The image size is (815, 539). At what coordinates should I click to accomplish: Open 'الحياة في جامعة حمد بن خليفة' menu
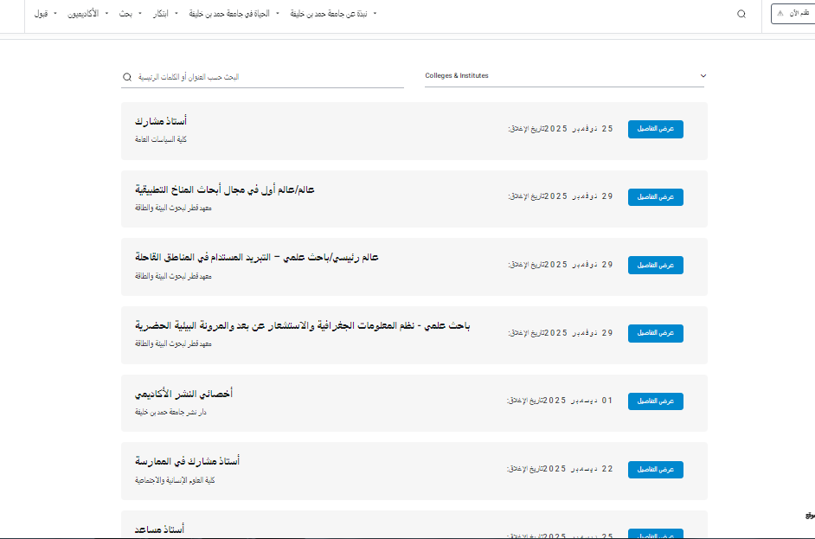(234, 14)
